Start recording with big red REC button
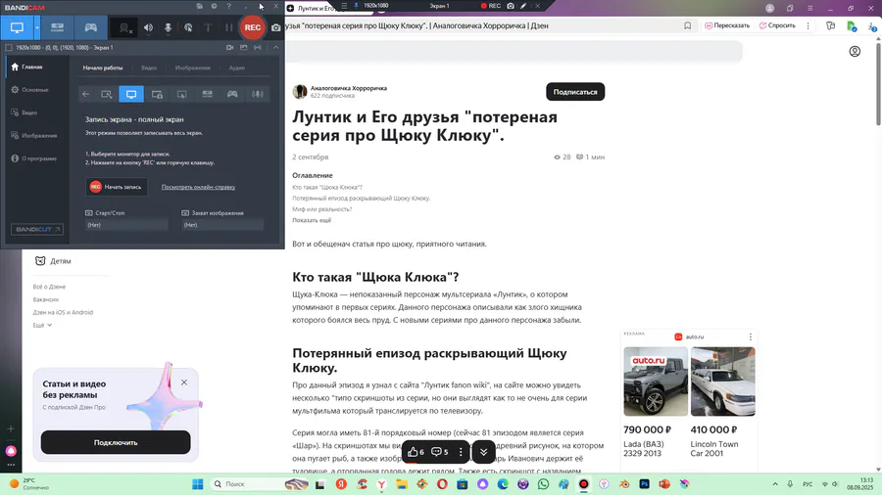Screen dimensions: 882x495 pos(253,27)
